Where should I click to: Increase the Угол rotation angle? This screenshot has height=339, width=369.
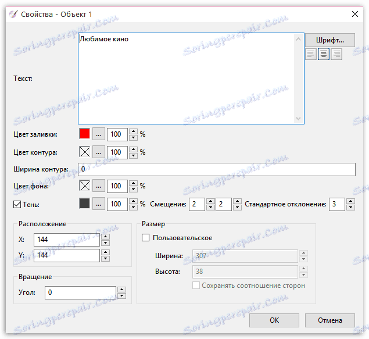tap(121, 290)
